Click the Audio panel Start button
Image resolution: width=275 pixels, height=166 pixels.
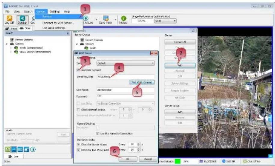63,135
